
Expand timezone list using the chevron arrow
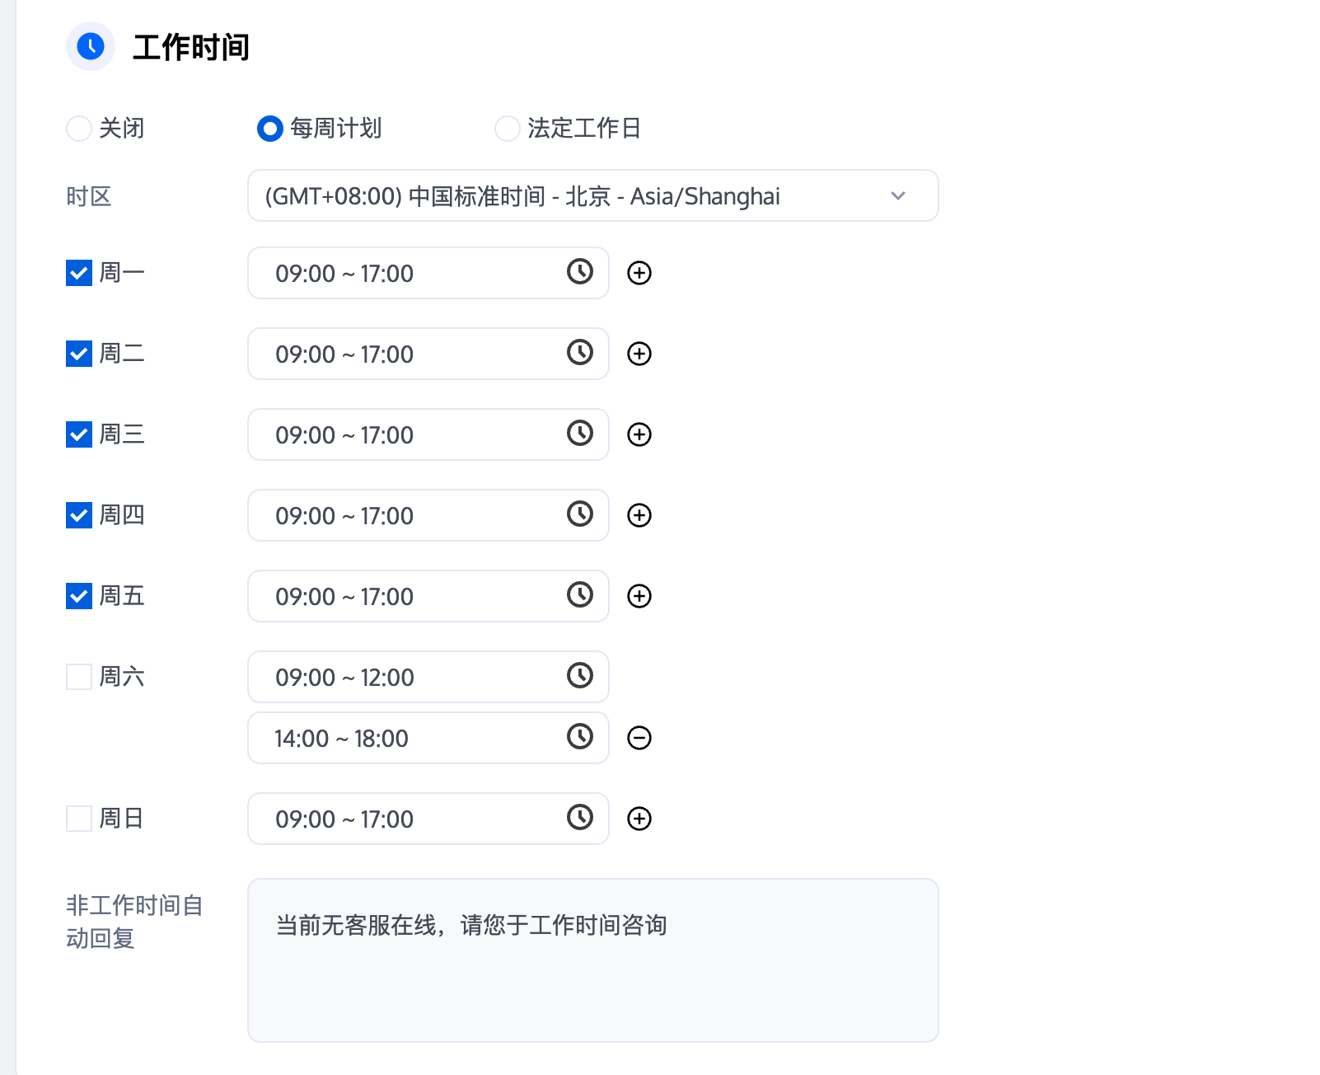point(898,196)
